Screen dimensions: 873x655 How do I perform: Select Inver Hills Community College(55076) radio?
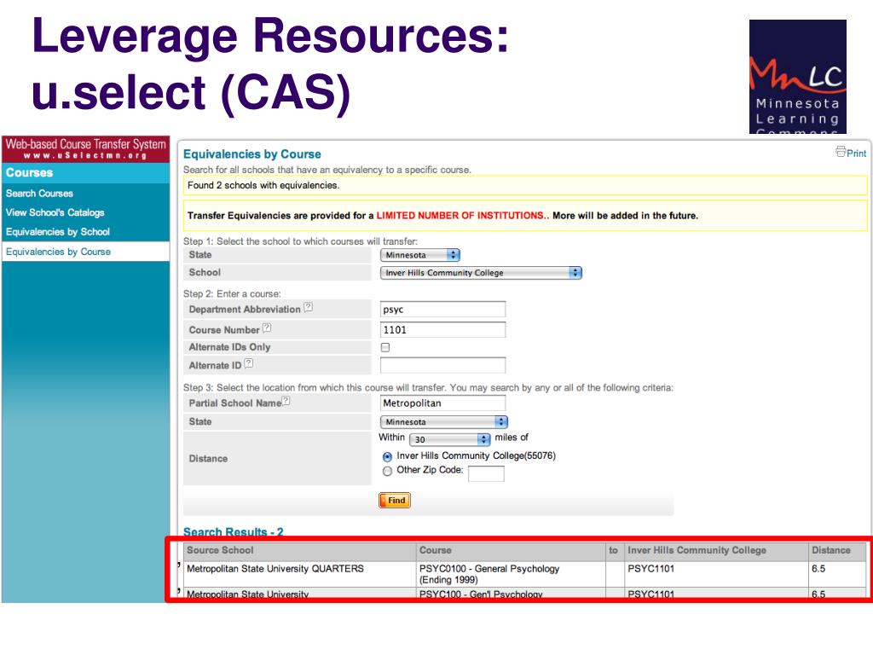point(387,457)
